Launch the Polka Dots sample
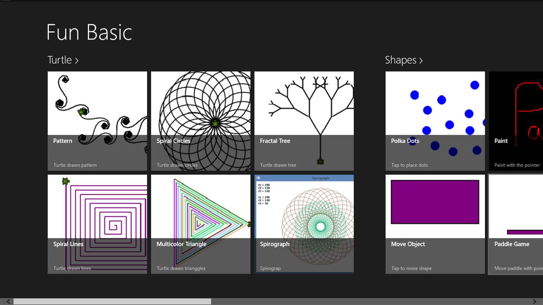The width and height of the screenshot is (543, 305). coord(435,121)
